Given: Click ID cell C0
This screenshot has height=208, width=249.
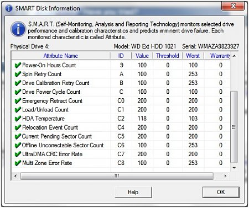Looking at the screenshot, I should pyautogui.click(x=121, y=101).
